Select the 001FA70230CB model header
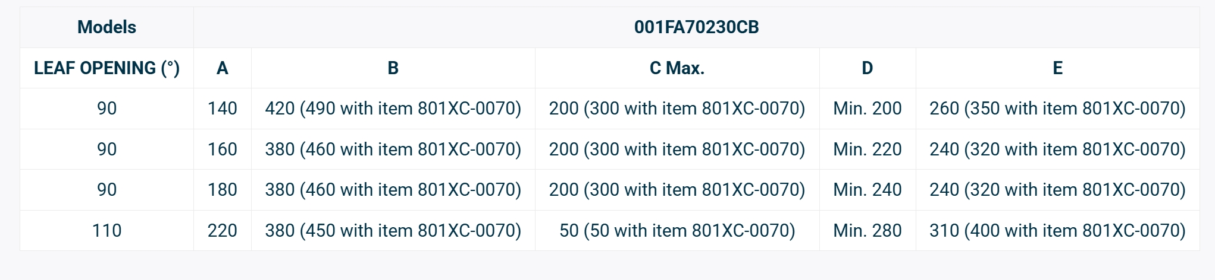 point(696,27)
